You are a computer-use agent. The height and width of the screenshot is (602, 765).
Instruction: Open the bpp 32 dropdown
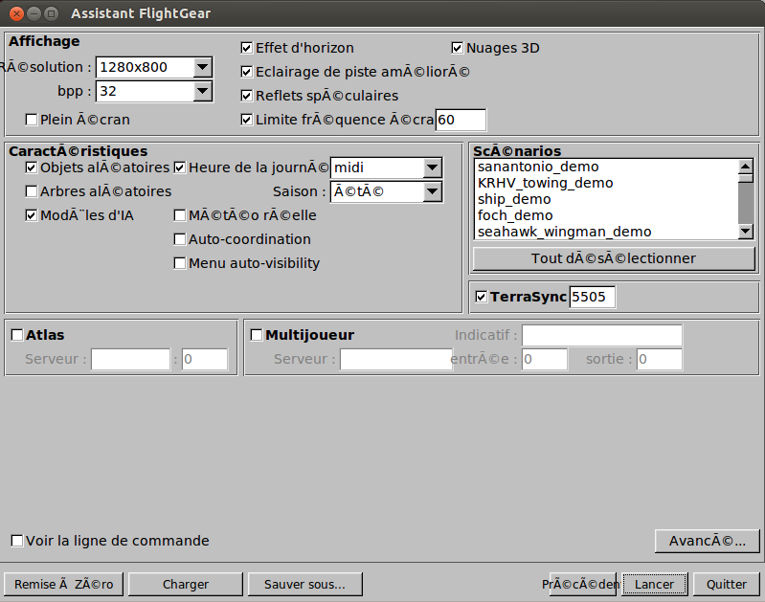tap(202, 91)
